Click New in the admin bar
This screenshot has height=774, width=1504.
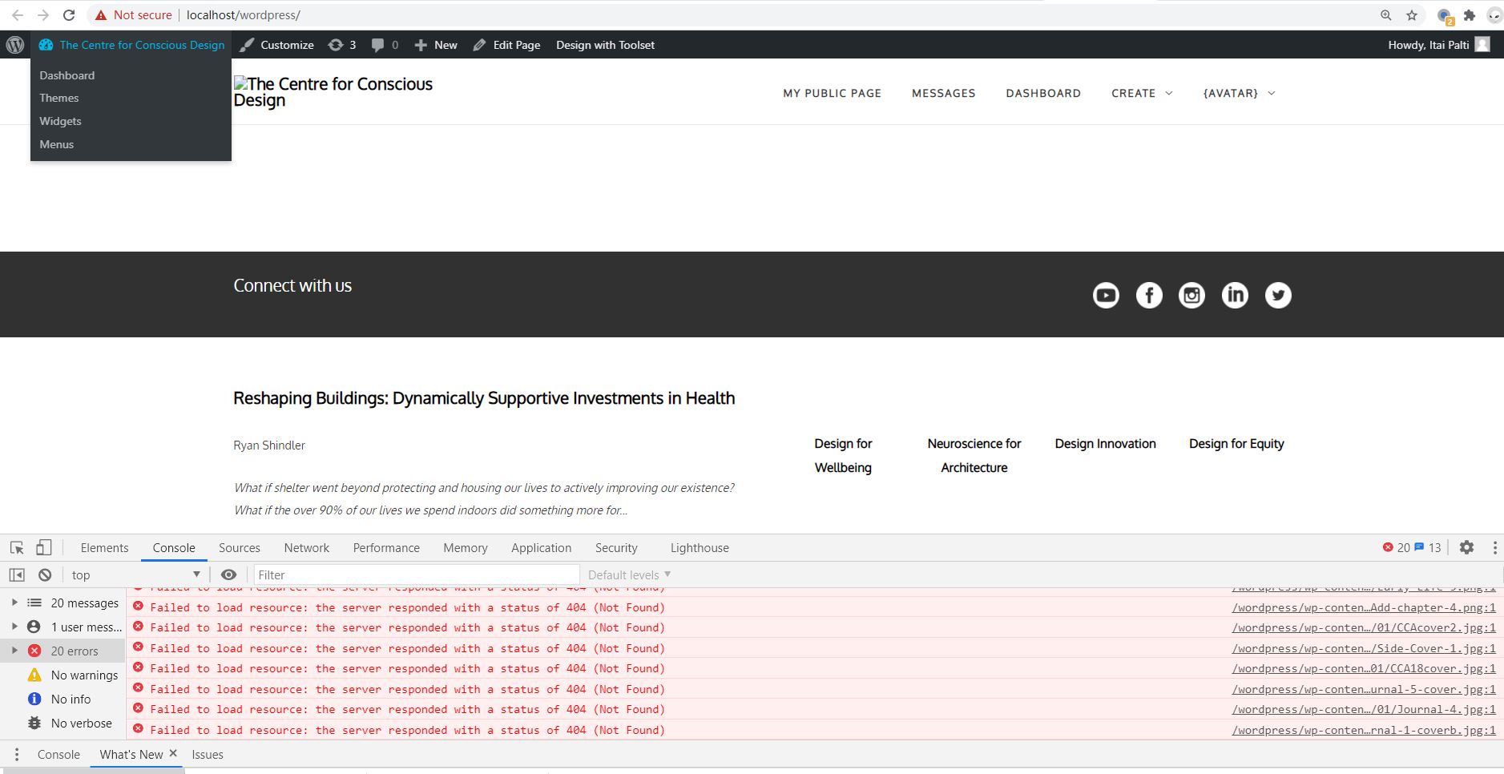(436, 45)
